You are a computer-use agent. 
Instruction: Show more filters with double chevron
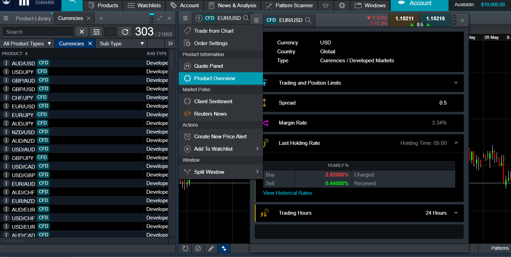pyautogui.click(x=170, y=44)
